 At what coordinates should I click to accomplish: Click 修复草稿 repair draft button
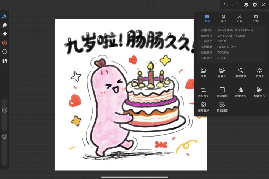coord(241,73)
